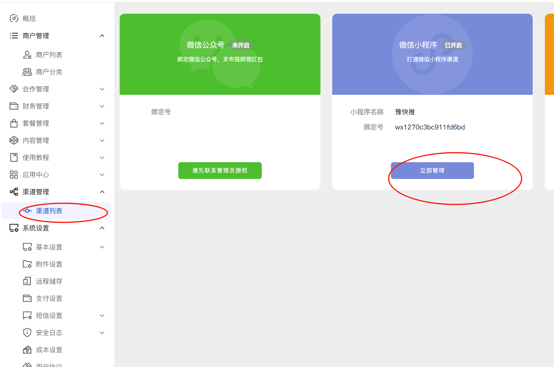Expand the 合作管理 chevron

click(x=102, y=89)
